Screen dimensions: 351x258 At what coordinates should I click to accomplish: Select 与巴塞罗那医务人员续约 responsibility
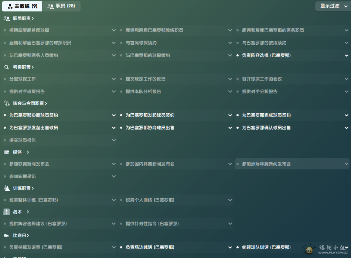pyautogui.click(x=59, y=55)
